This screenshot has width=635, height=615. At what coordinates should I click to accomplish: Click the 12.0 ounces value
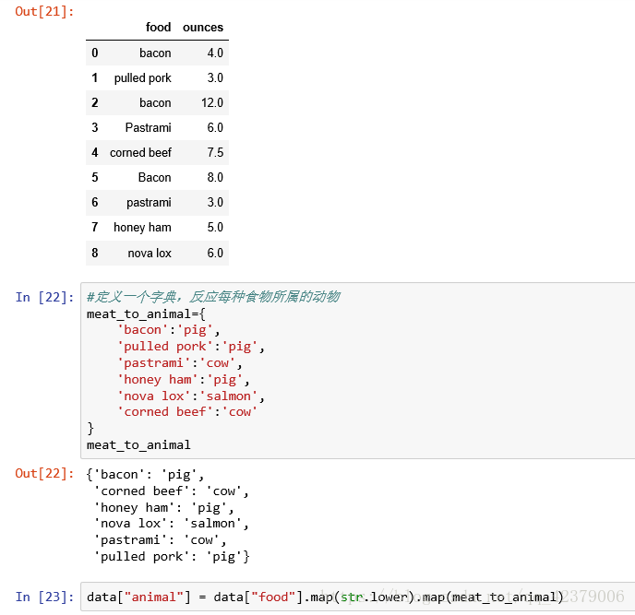coord(212,102)
